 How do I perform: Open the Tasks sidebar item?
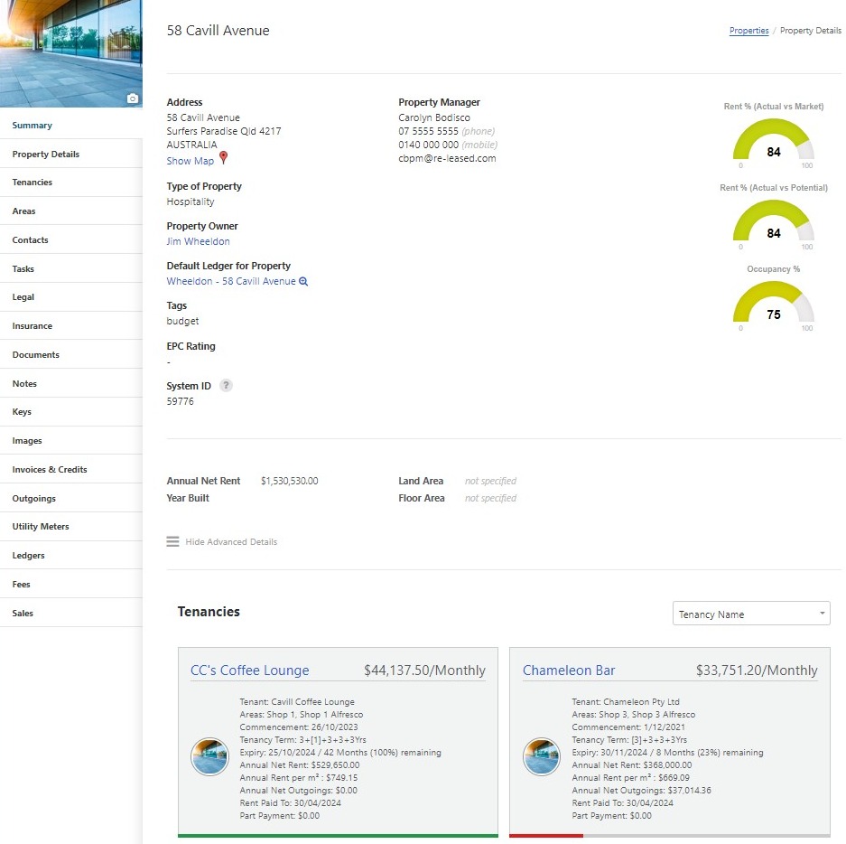71,268
